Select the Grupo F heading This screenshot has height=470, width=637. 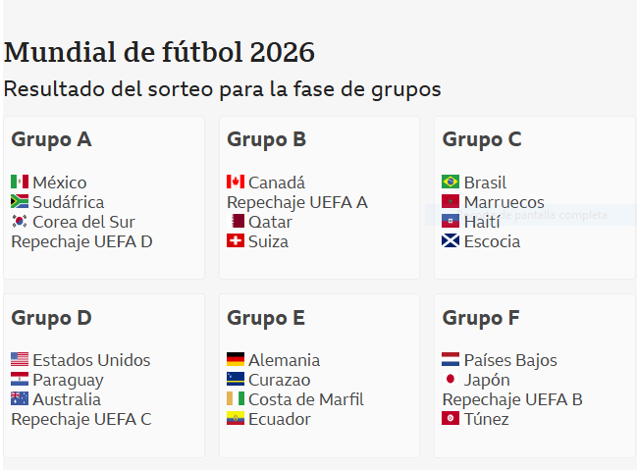[x=481, y=318]
